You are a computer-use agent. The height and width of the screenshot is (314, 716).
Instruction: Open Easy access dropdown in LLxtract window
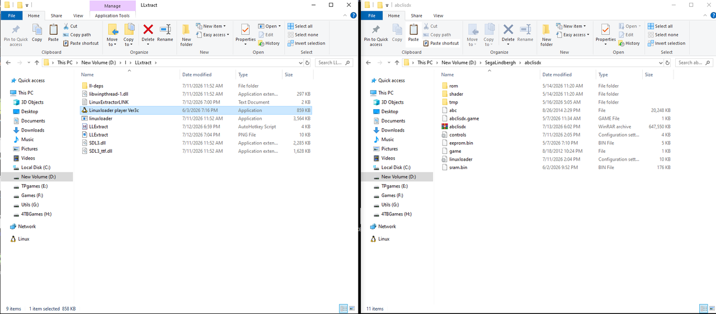pos(213,35)
